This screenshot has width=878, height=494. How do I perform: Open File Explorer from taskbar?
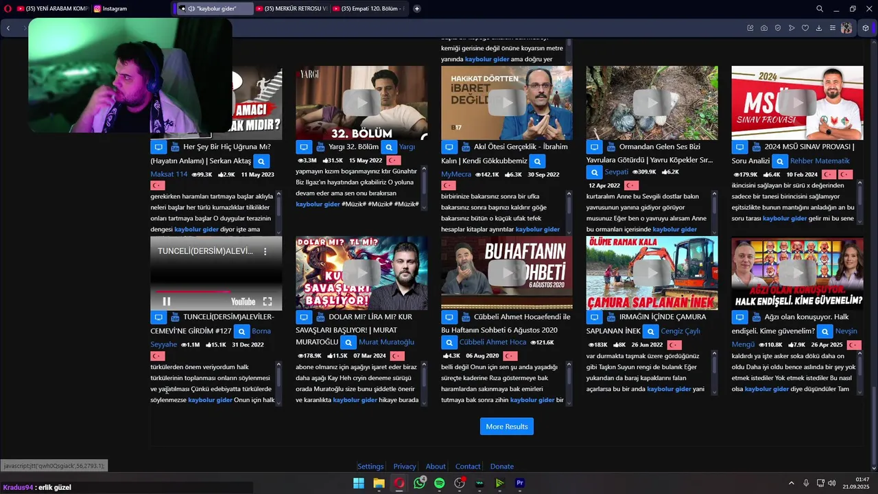tap(379, 483)
